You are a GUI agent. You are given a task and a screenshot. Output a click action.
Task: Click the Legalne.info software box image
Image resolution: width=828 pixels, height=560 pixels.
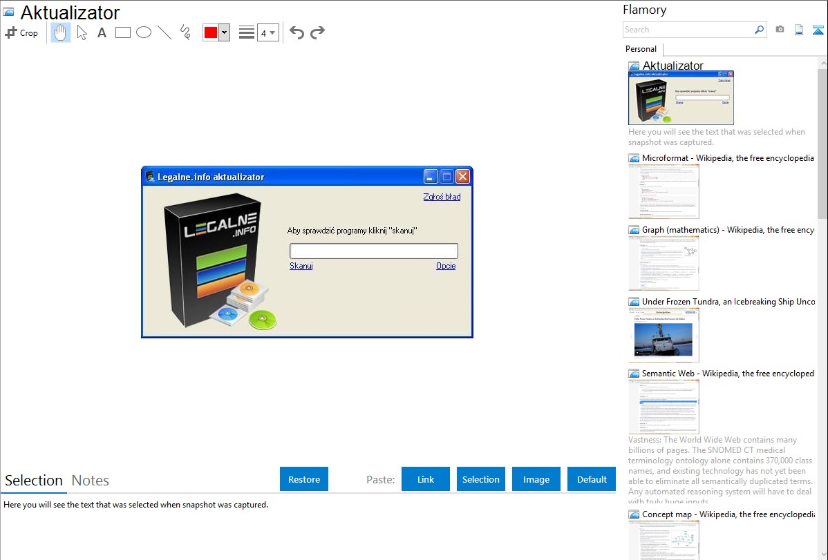click(x=220, y=262)
